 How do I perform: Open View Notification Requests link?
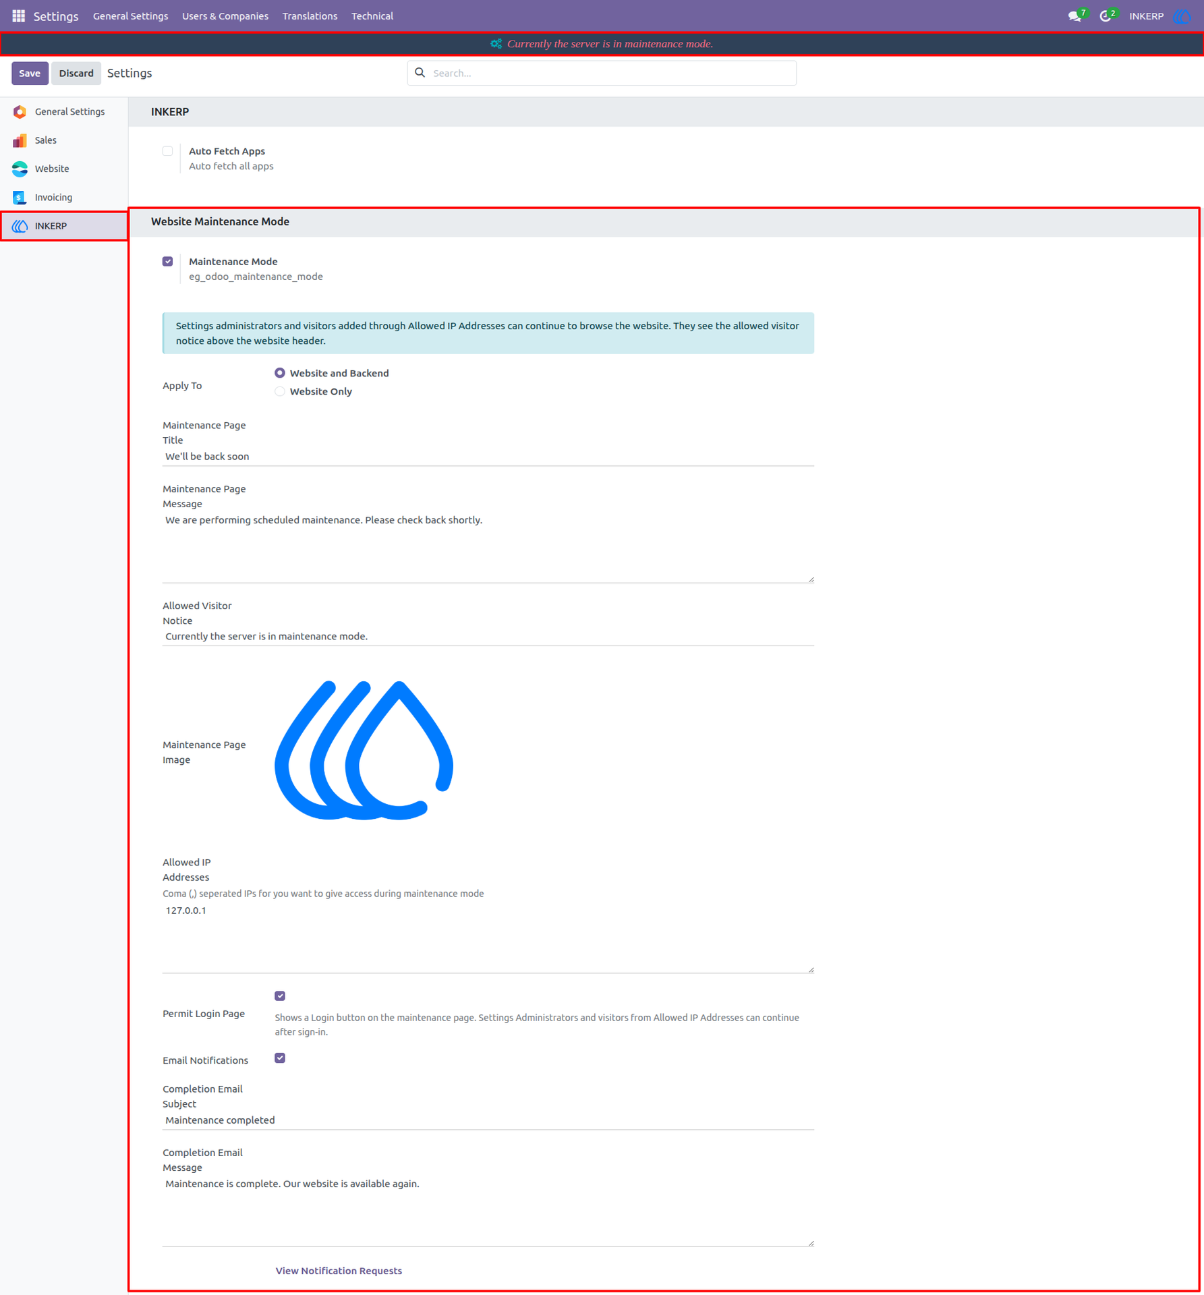tap(339, 1271)
